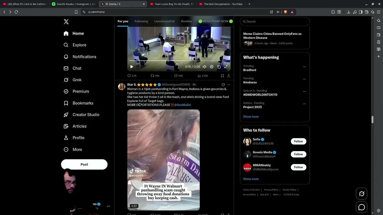This screenshot has height=215, width=383.
Task: Expand the footer More link
Action: pyautogui.click(x=276, y=195)
